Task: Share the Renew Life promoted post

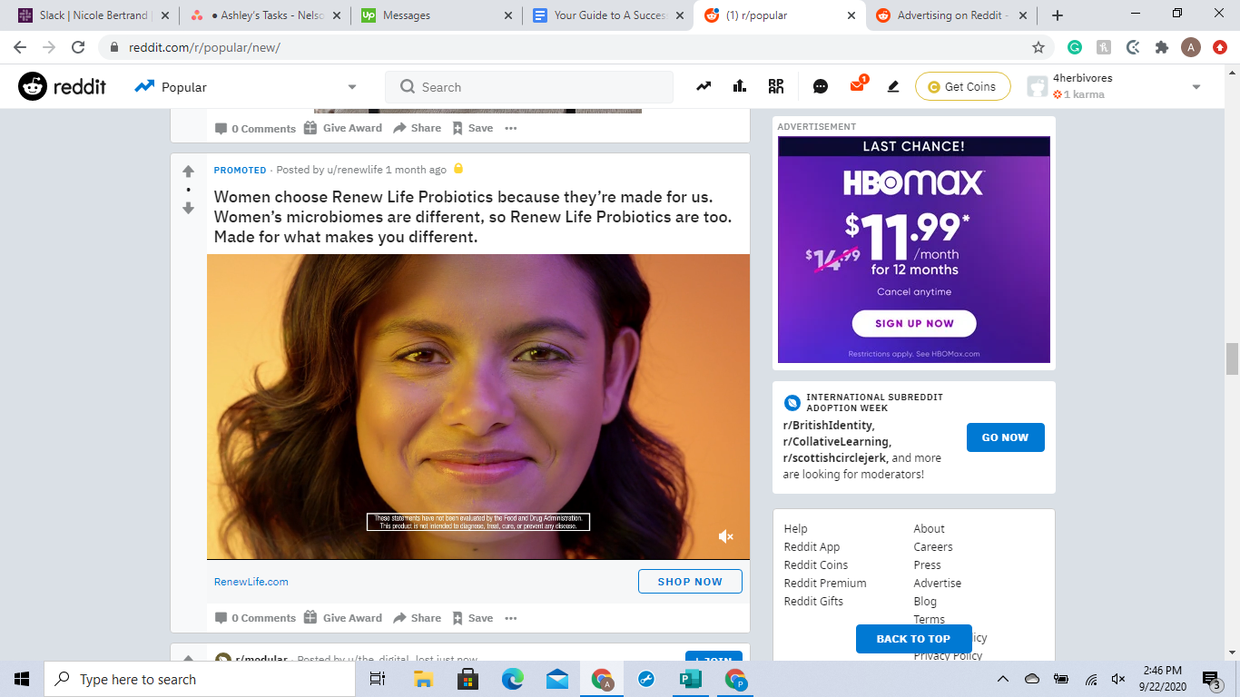Action: click(x=417, y=618)
